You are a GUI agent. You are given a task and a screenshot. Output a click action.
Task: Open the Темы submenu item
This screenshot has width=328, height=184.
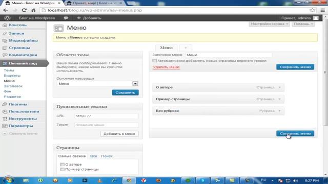[x=9, y=71]
